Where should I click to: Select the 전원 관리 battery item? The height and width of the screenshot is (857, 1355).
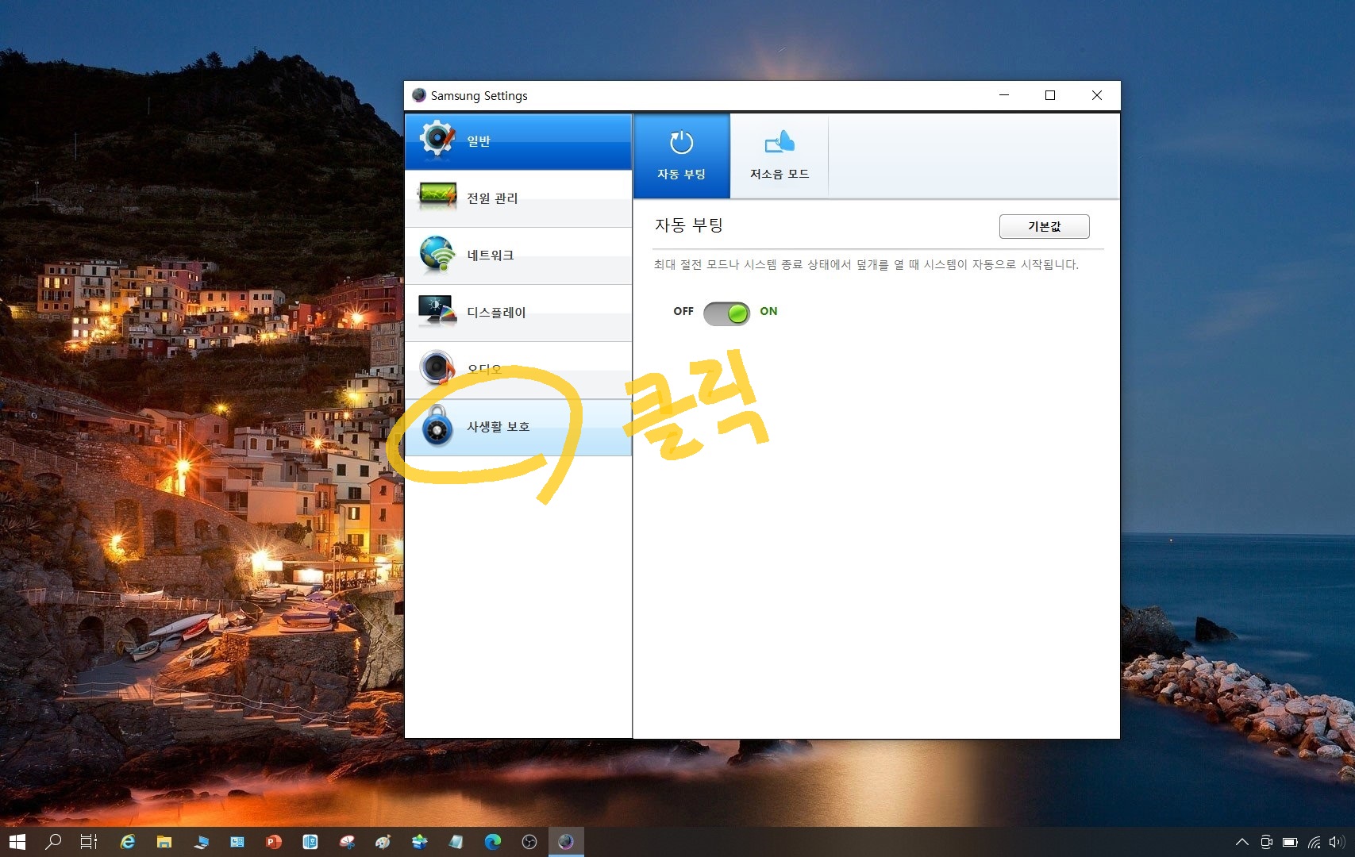pyautogui.click(x=518, y=198)
